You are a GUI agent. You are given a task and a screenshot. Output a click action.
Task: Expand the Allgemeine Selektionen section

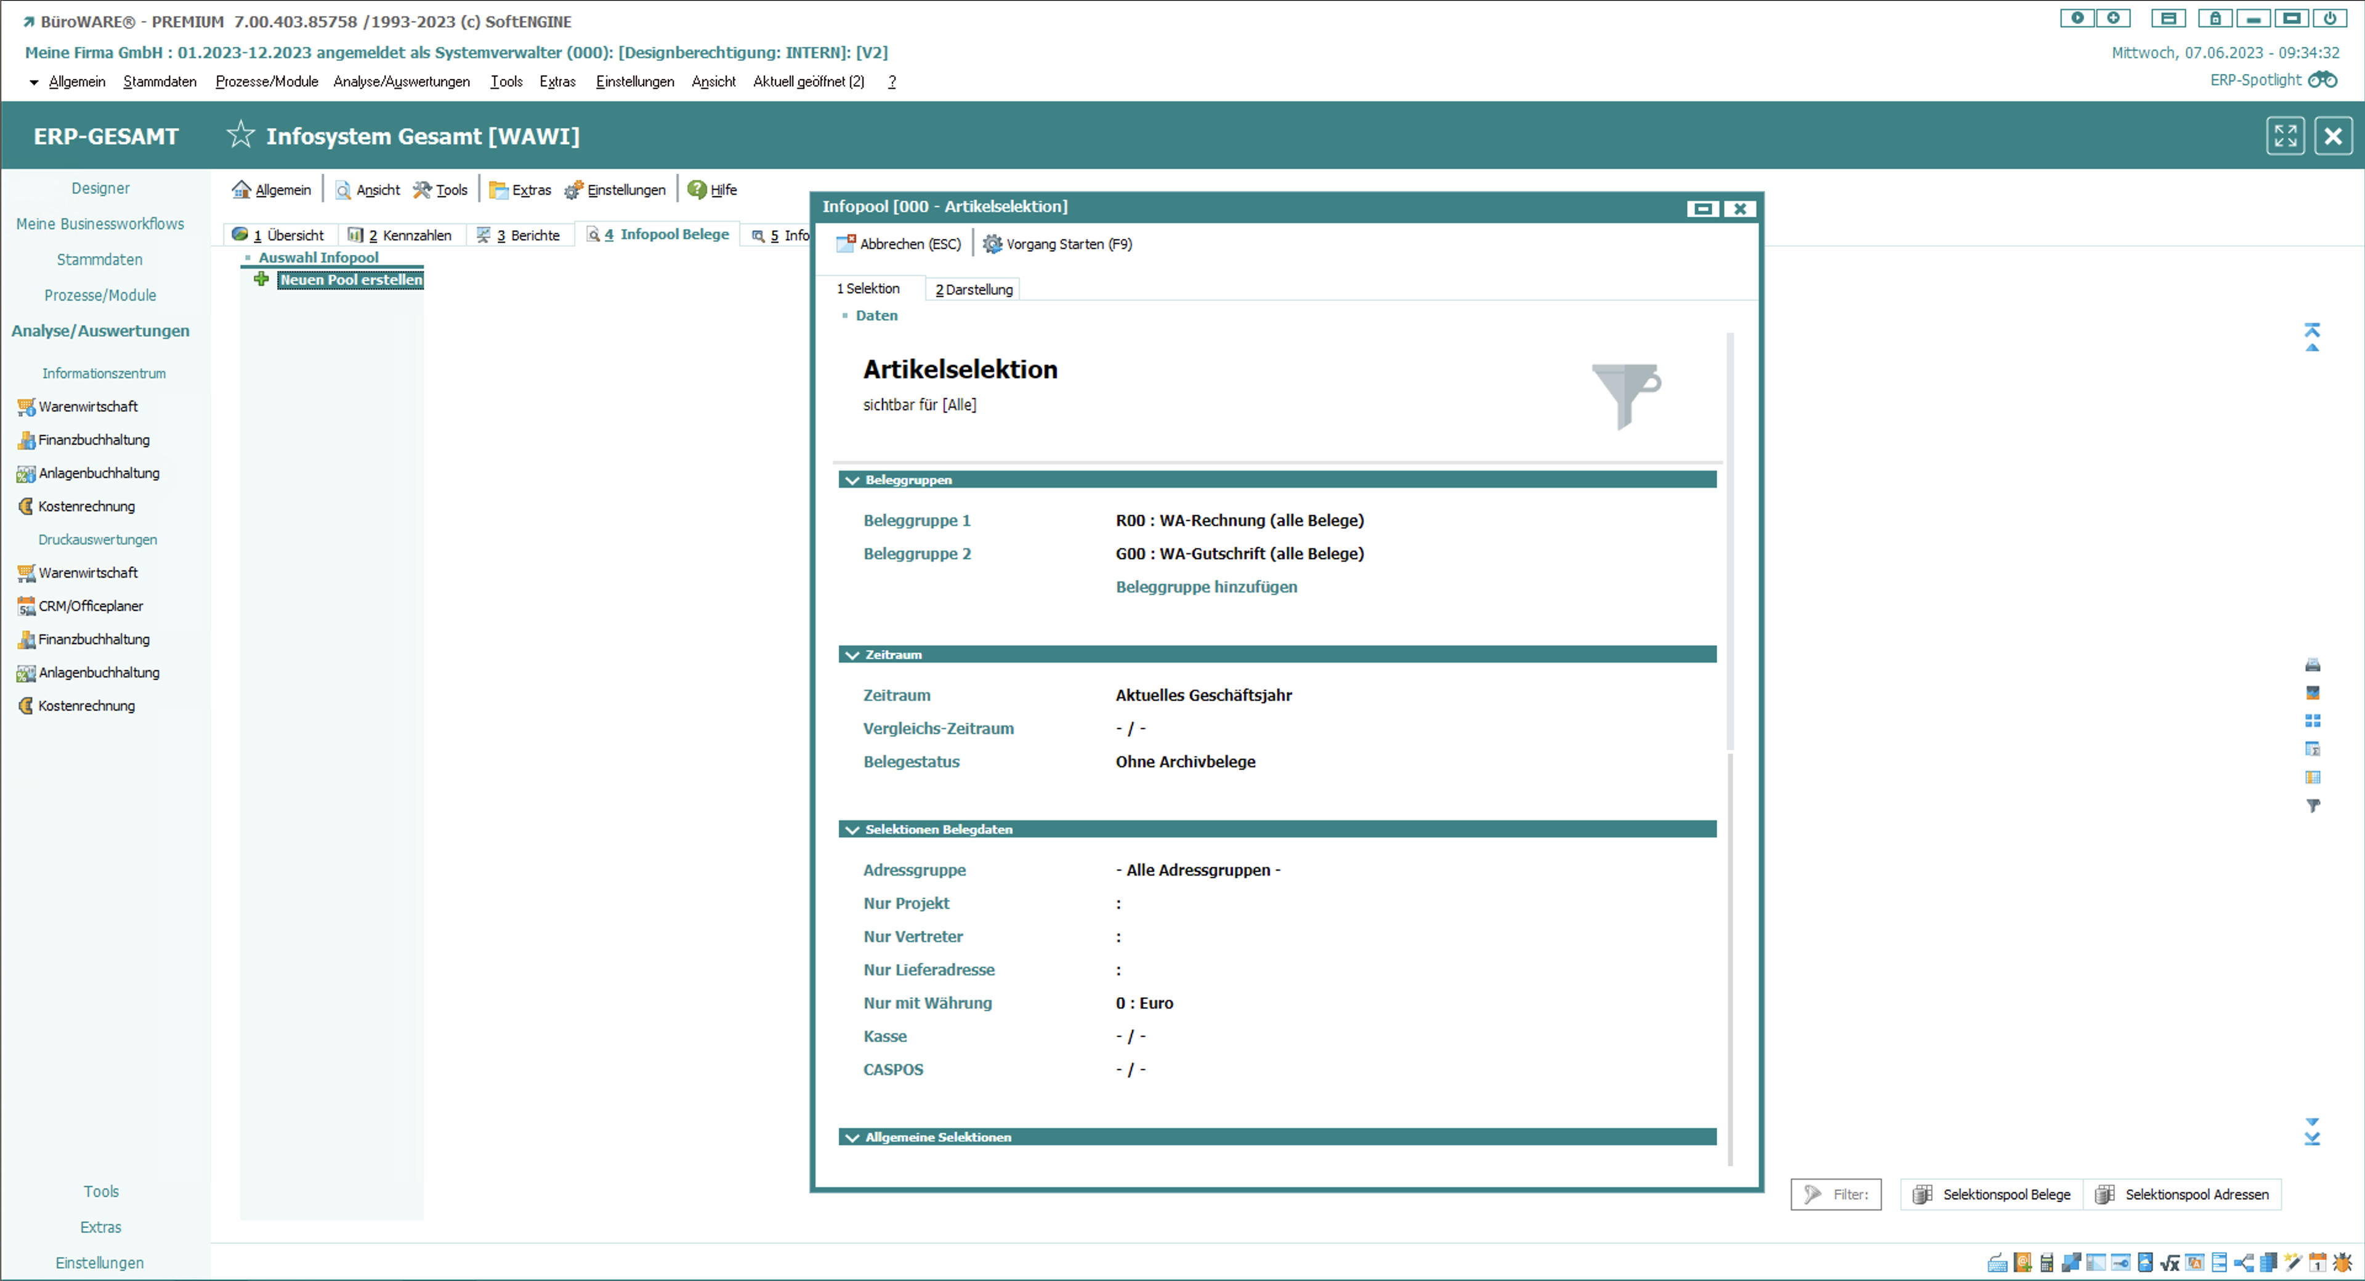pyautogui.click(x=852, y=1137)
